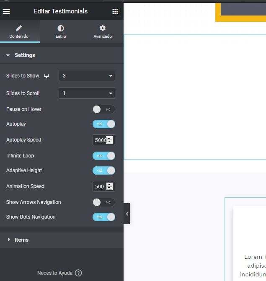
Task: Click the help question mark icon
Action: (78, 273)
